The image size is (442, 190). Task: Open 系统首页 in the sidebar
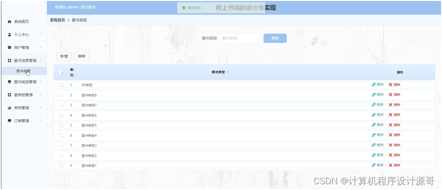pyautogui.click(x=22, y=22)
